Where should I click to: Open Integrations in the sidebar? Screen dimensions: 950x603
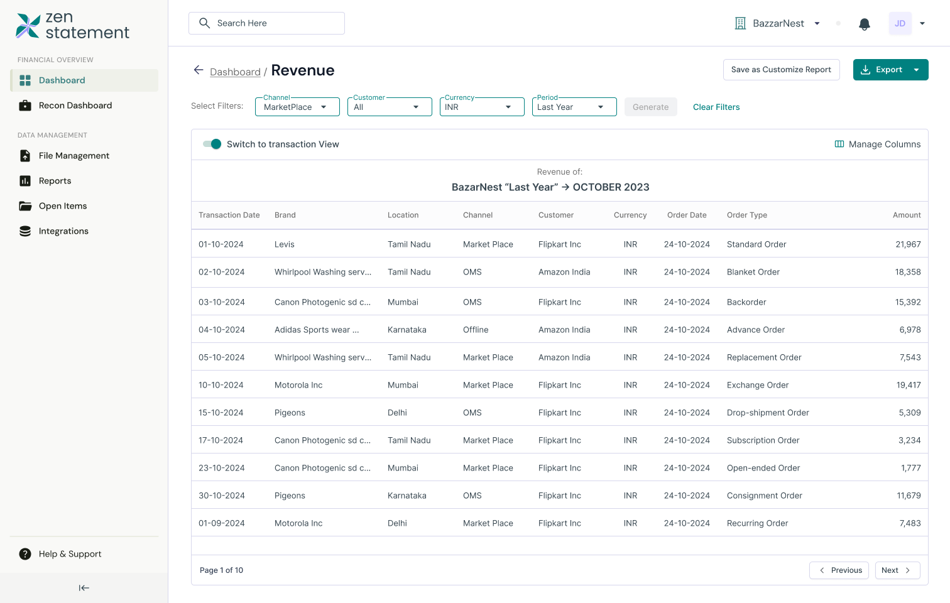84,231
